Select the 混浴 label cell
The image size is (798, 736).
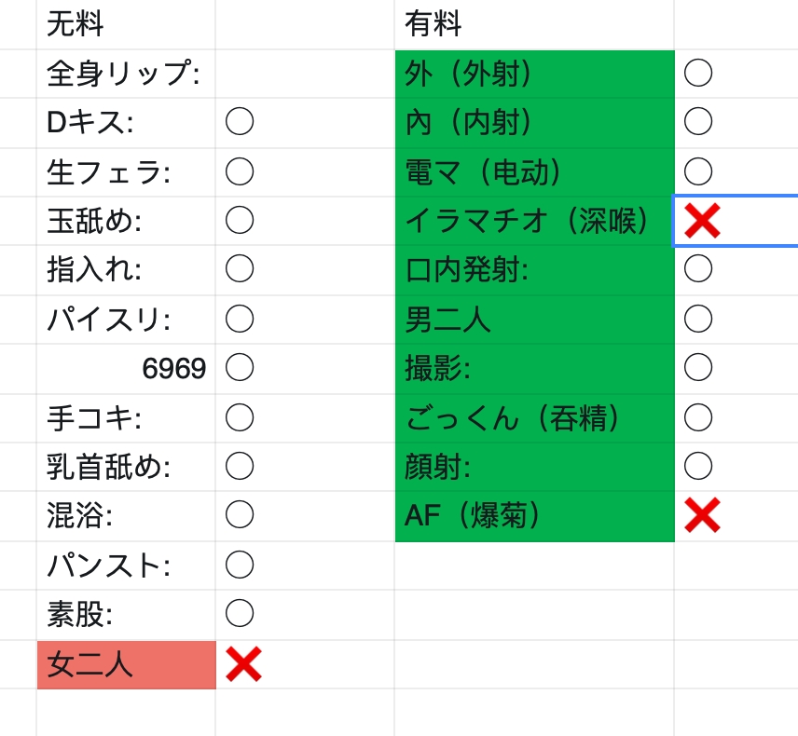pyautogui.click(x=126, y=516)
